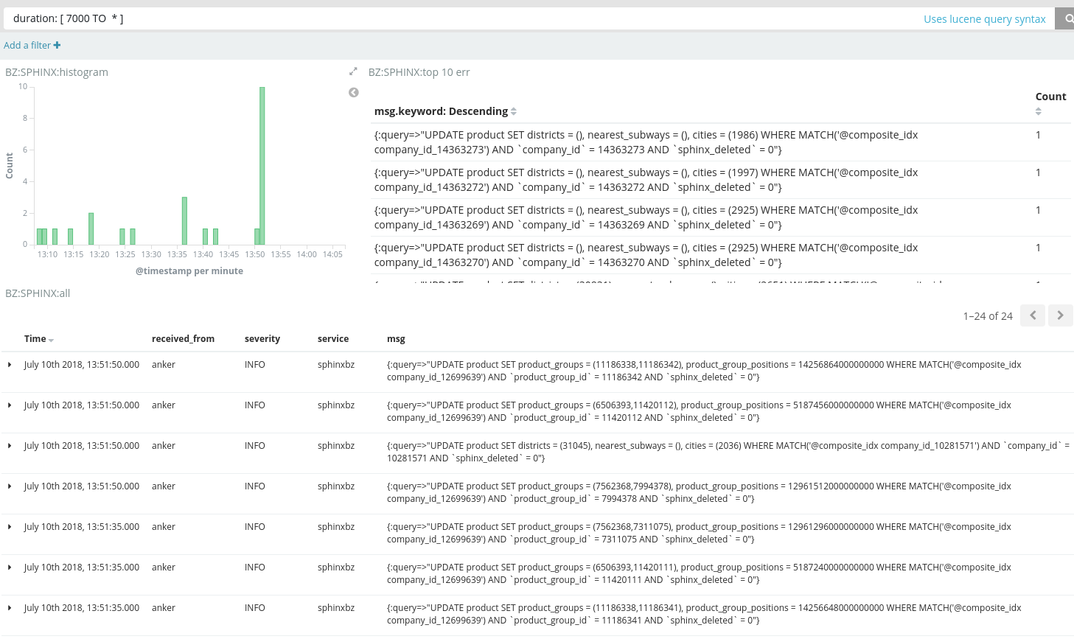The image size is (1074, 639).
Task: Expand details of a 13:51:35 log entry
Action: tap(10, 526)
